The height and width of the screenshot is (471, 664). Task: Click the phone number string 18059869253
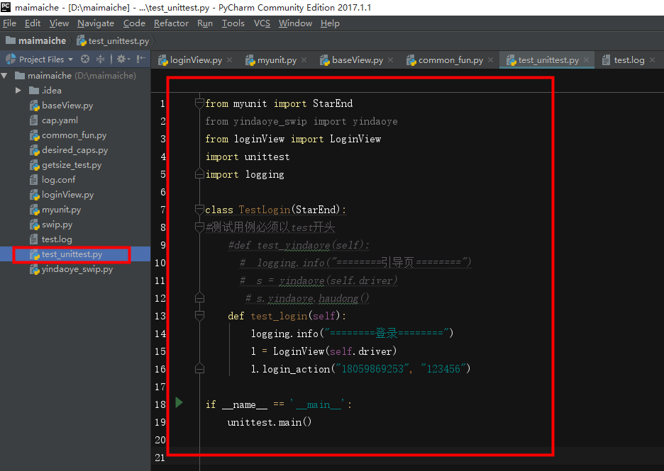(x=372, y=369)
